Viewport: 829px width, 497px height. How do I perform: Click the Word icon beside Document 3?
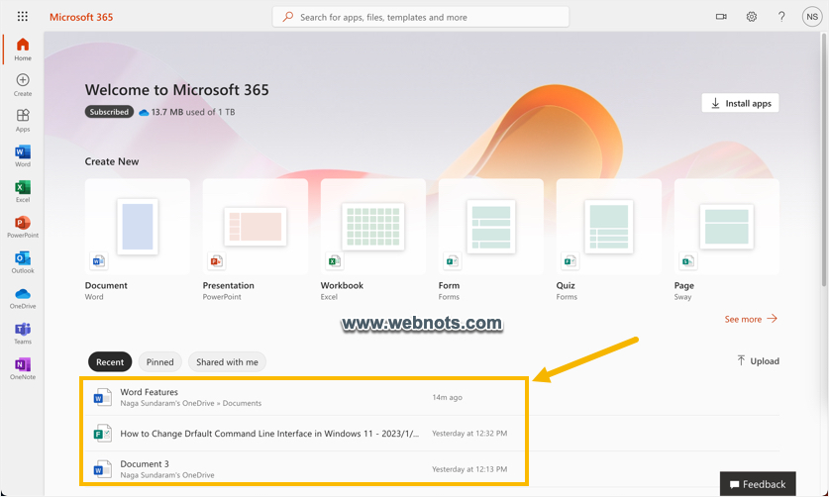102,469
